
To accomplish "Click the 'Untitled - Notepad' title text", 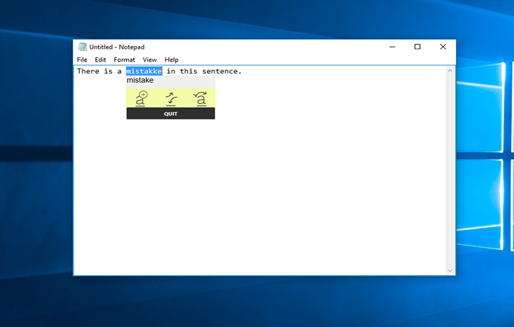I will 117,47.
